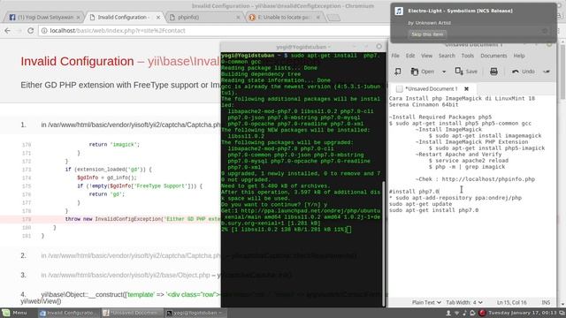The height and width of the screenshot is (318, 566).
Task: Click the site info icon in address bar
Action: click(x=44, y=31)
